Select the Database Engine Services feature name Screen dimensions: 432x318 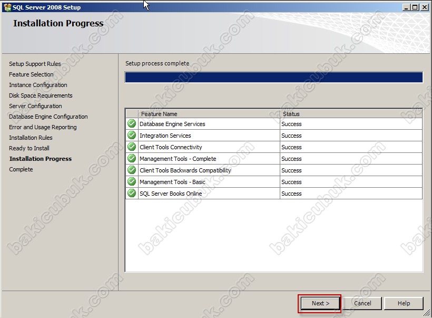click(172, 124)
